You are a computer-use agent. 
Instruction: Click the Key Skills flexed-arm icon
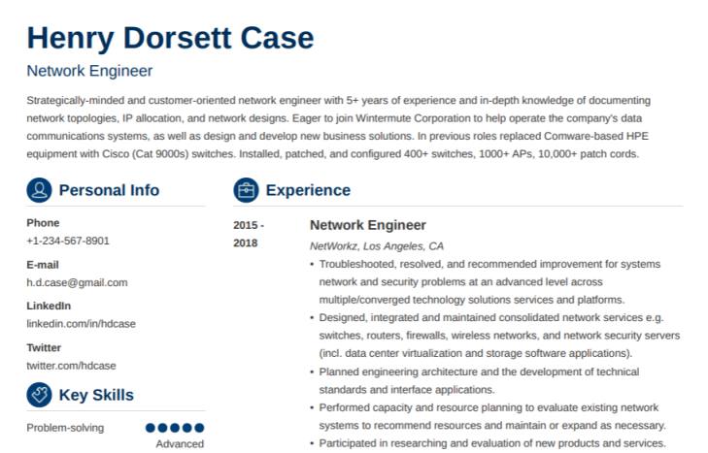pyautogui.click(x=39, y=395)
